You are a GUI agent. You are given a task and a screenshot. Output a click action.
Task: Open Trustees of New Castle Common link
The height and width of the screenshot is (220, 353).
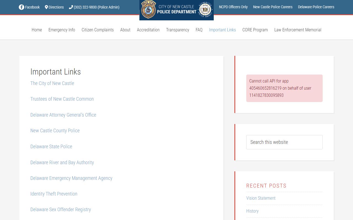tap(62, 99)
